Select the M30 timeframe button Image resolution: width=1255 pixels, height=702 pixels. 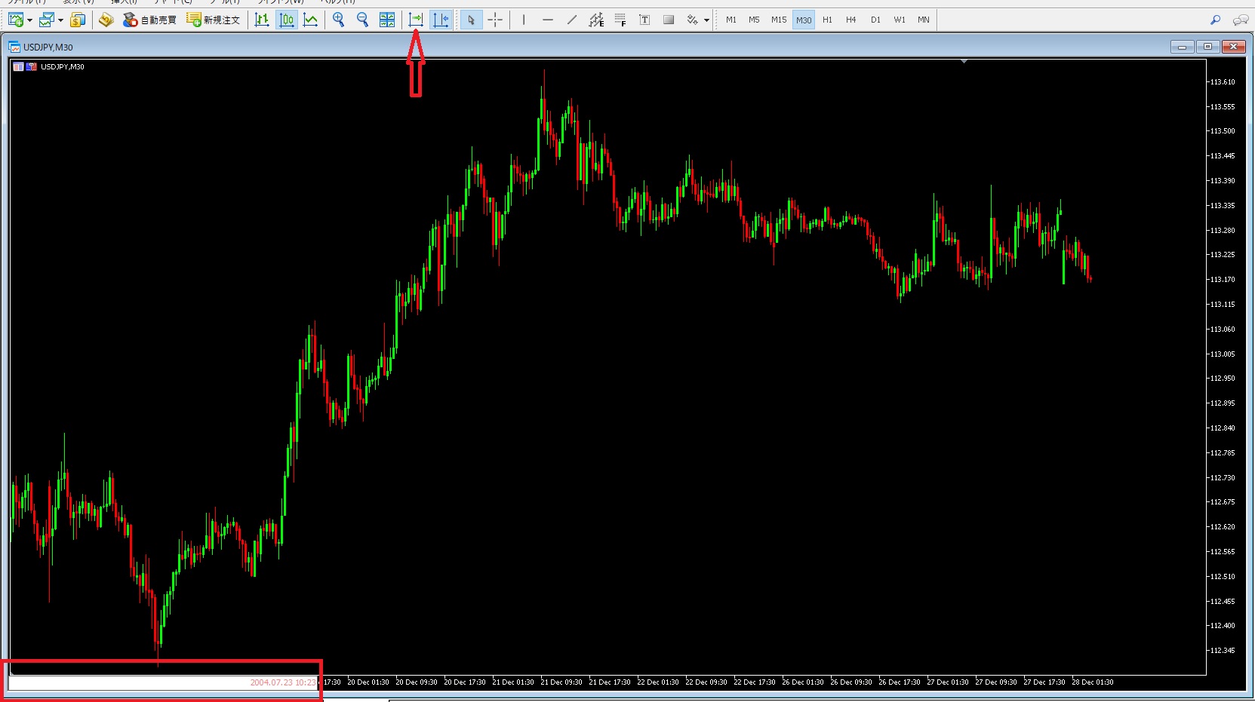coord(804,20)
